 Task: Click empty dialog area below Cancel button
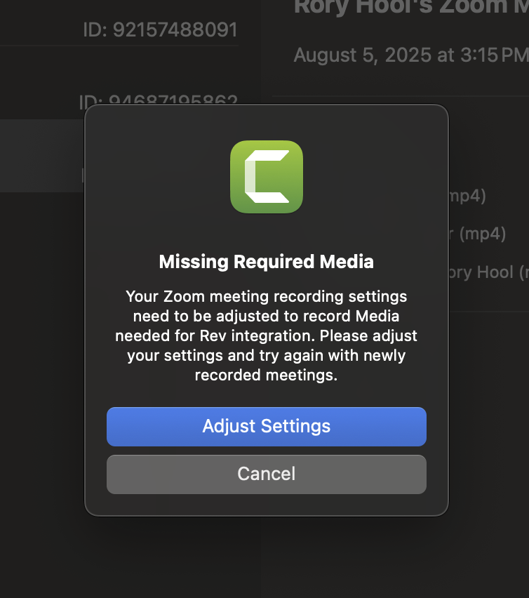coord(267,505)
